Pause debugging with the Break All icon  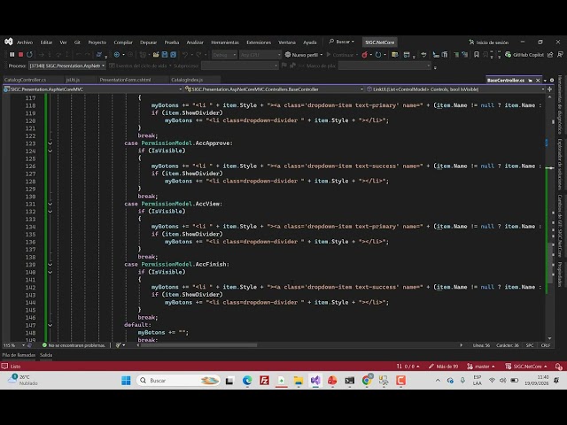click(12, 55)
